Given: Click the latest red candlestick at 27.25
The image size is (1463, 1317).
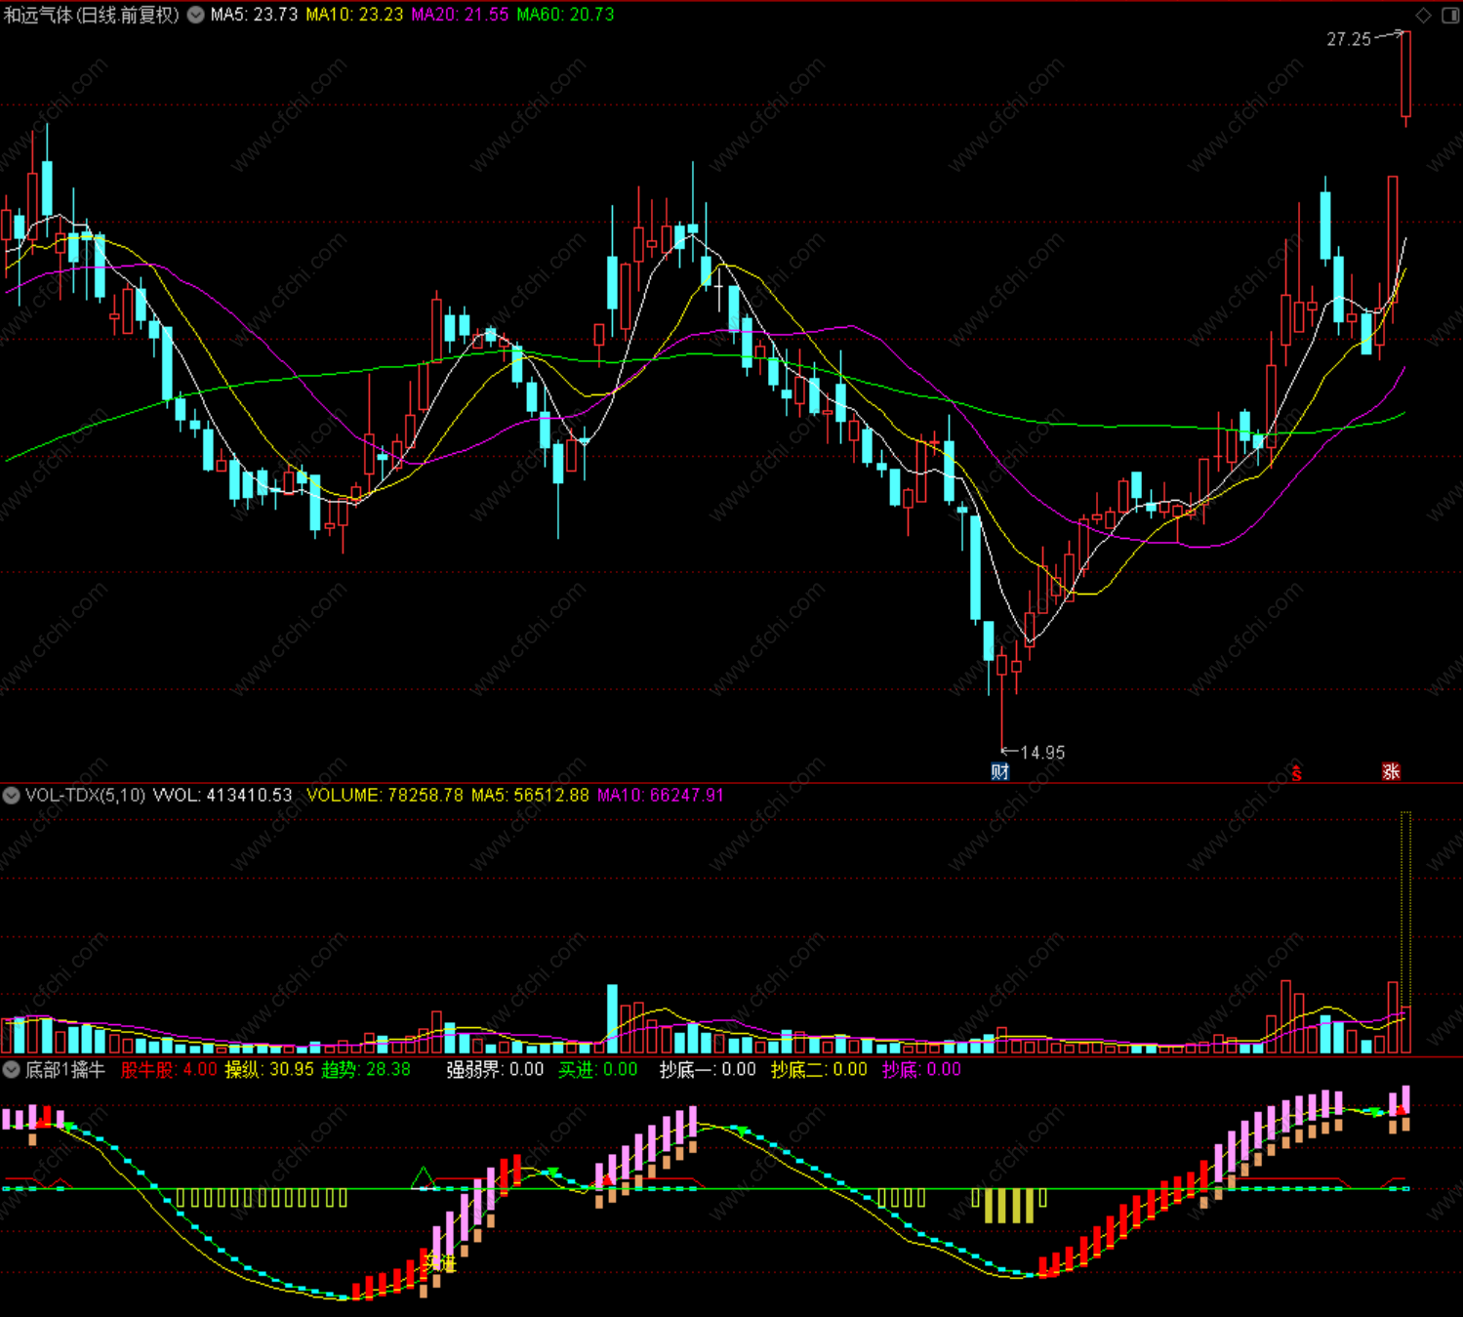Looking at the screenshot, I should (x=1405, y=78).
